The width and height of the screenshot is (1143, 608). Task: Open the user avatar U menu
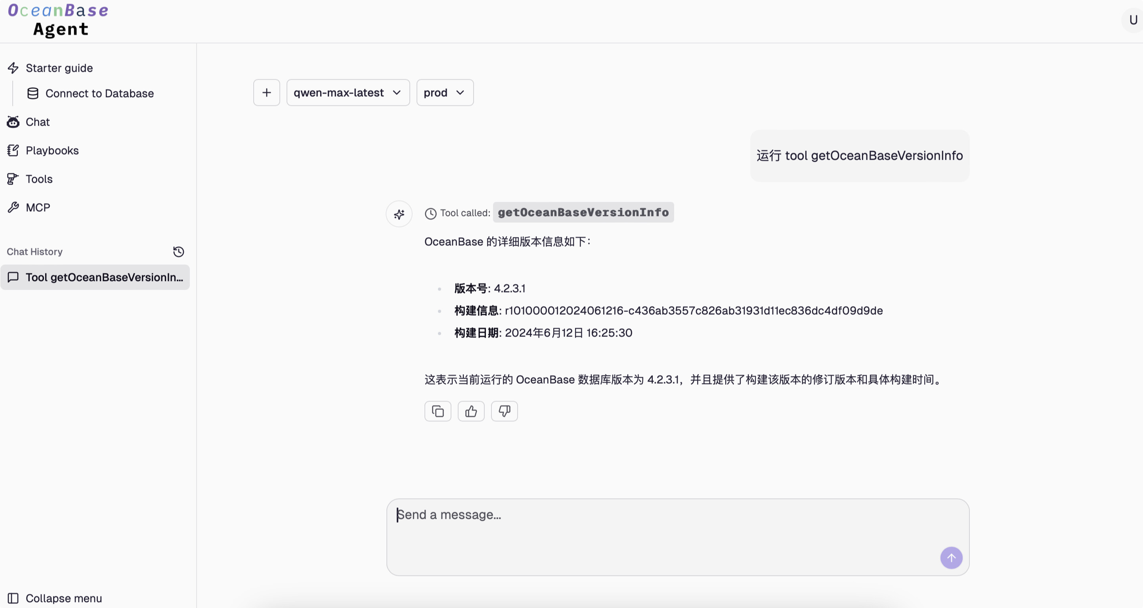(1133, 20)
